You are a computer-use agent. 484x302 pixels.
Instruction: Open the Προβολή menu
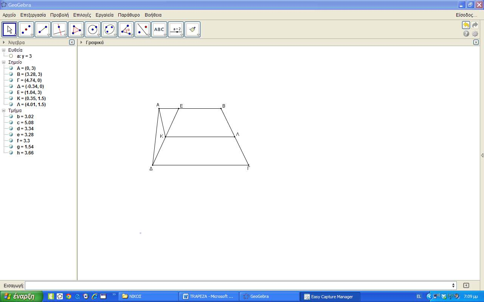(x=59, y=15)
